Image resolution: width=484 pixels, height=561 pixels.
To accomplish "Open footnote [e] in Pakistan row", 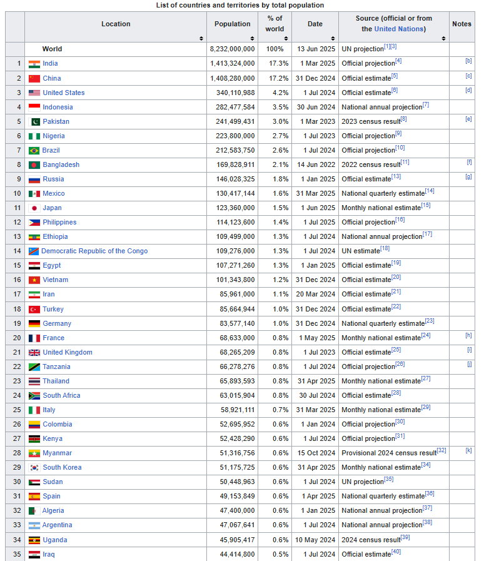I will 468,119.
